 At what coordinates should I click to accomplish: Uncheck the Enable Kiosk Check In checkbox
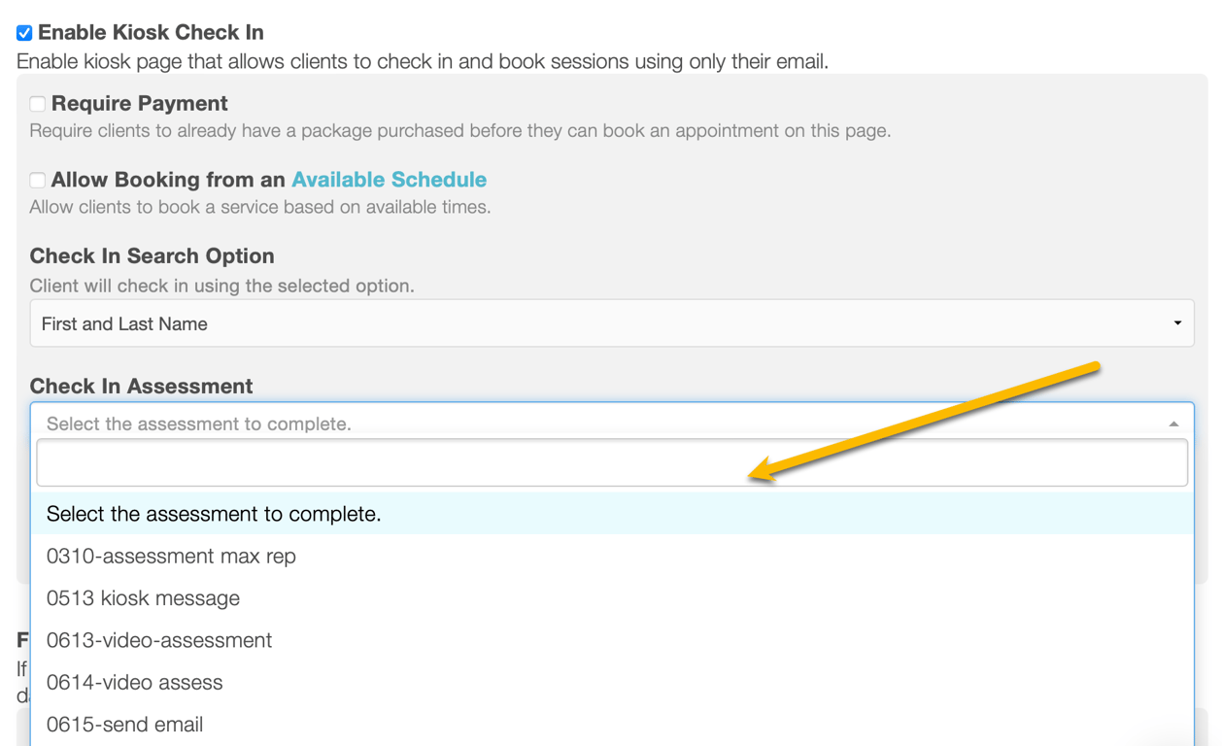point(24,33)
